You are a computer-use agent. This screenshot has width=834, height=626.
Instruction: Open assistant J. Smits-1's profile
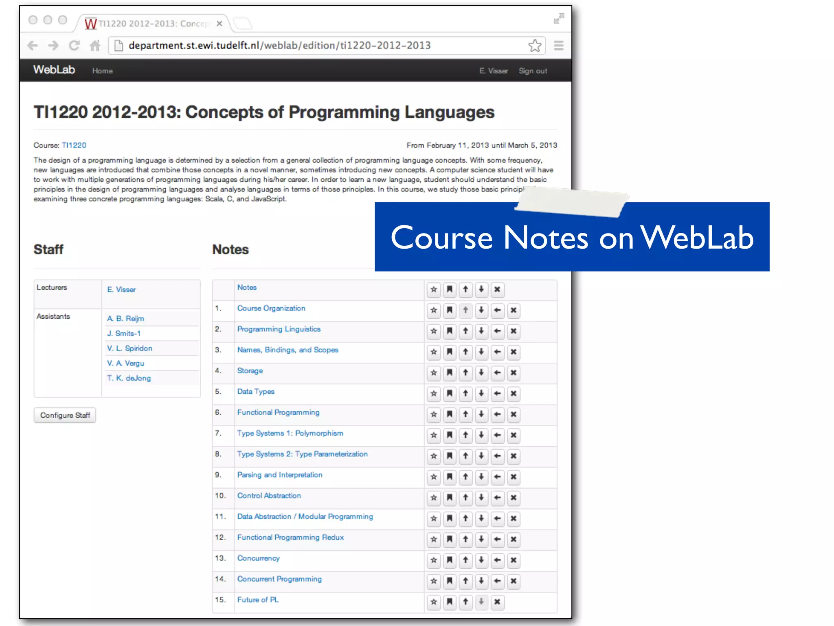124,333
